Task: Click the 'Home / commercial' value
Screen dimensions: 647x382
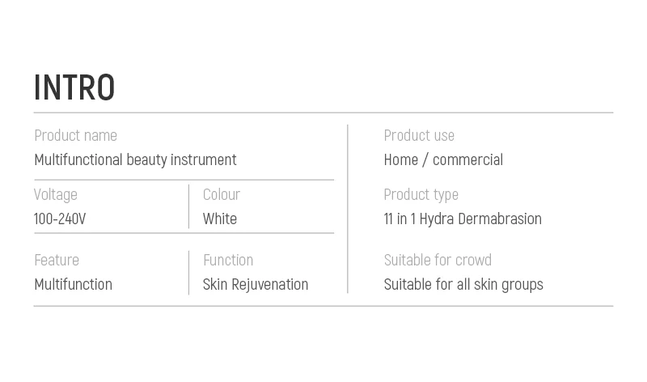Action: pyautogui.click(x=443, y=159)
